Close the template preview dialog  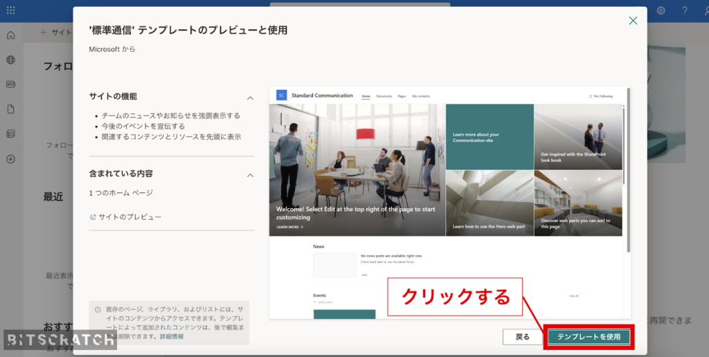632,21
